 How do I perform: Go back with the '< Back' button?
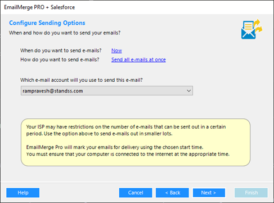[x=172, y=193]
